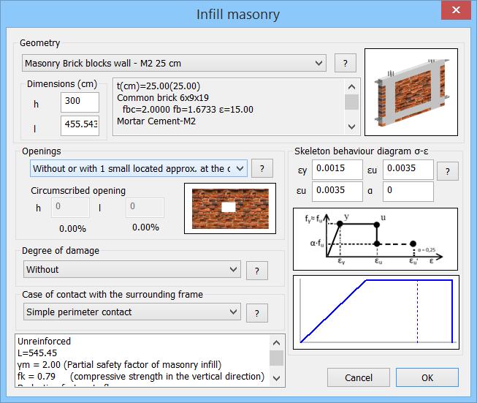Select the 'Common brick 6x9x19' line
477x403 pixels.
163,98
